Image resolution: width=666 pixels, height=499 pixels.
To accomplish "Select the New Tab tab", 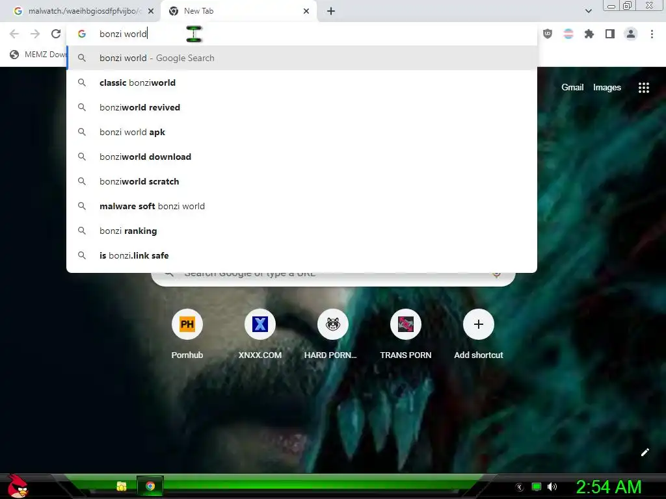I will click(239, 12).
